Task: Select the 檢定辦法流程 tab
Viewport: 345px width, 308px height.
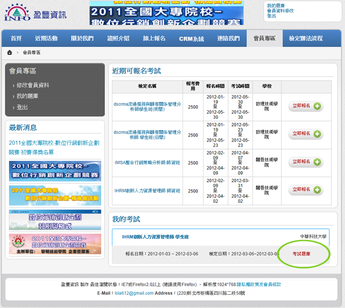Action: [x=305, y=38]
